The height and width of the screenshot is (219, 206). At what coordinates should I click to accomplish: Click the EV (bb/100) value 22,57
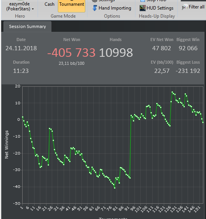162,71
